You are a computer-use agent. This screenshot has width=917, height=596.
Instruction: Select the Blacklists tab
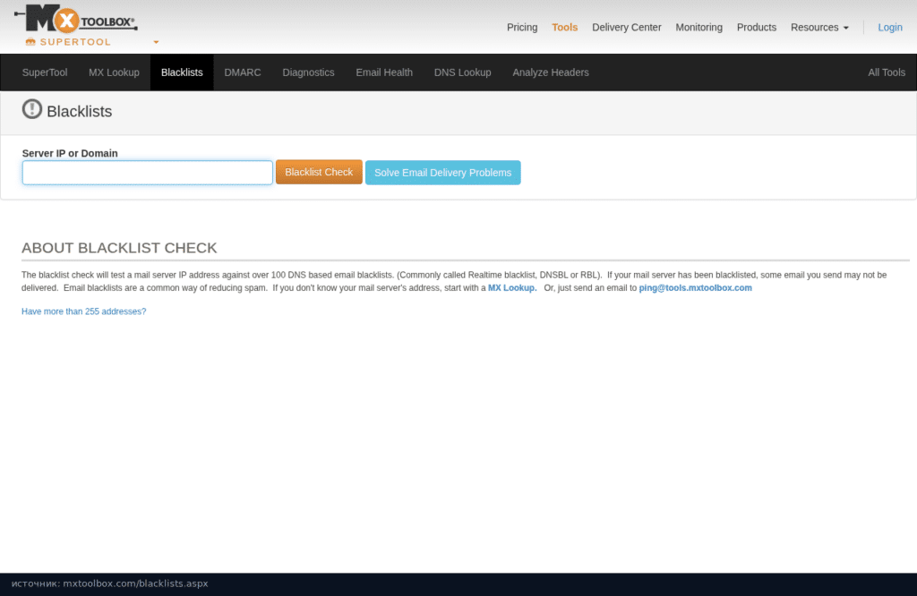[x=182, y=72]
